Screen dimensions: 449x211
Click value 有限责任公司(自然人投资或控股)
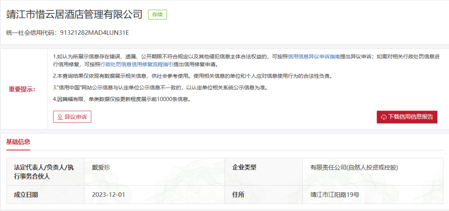[354, 167]
